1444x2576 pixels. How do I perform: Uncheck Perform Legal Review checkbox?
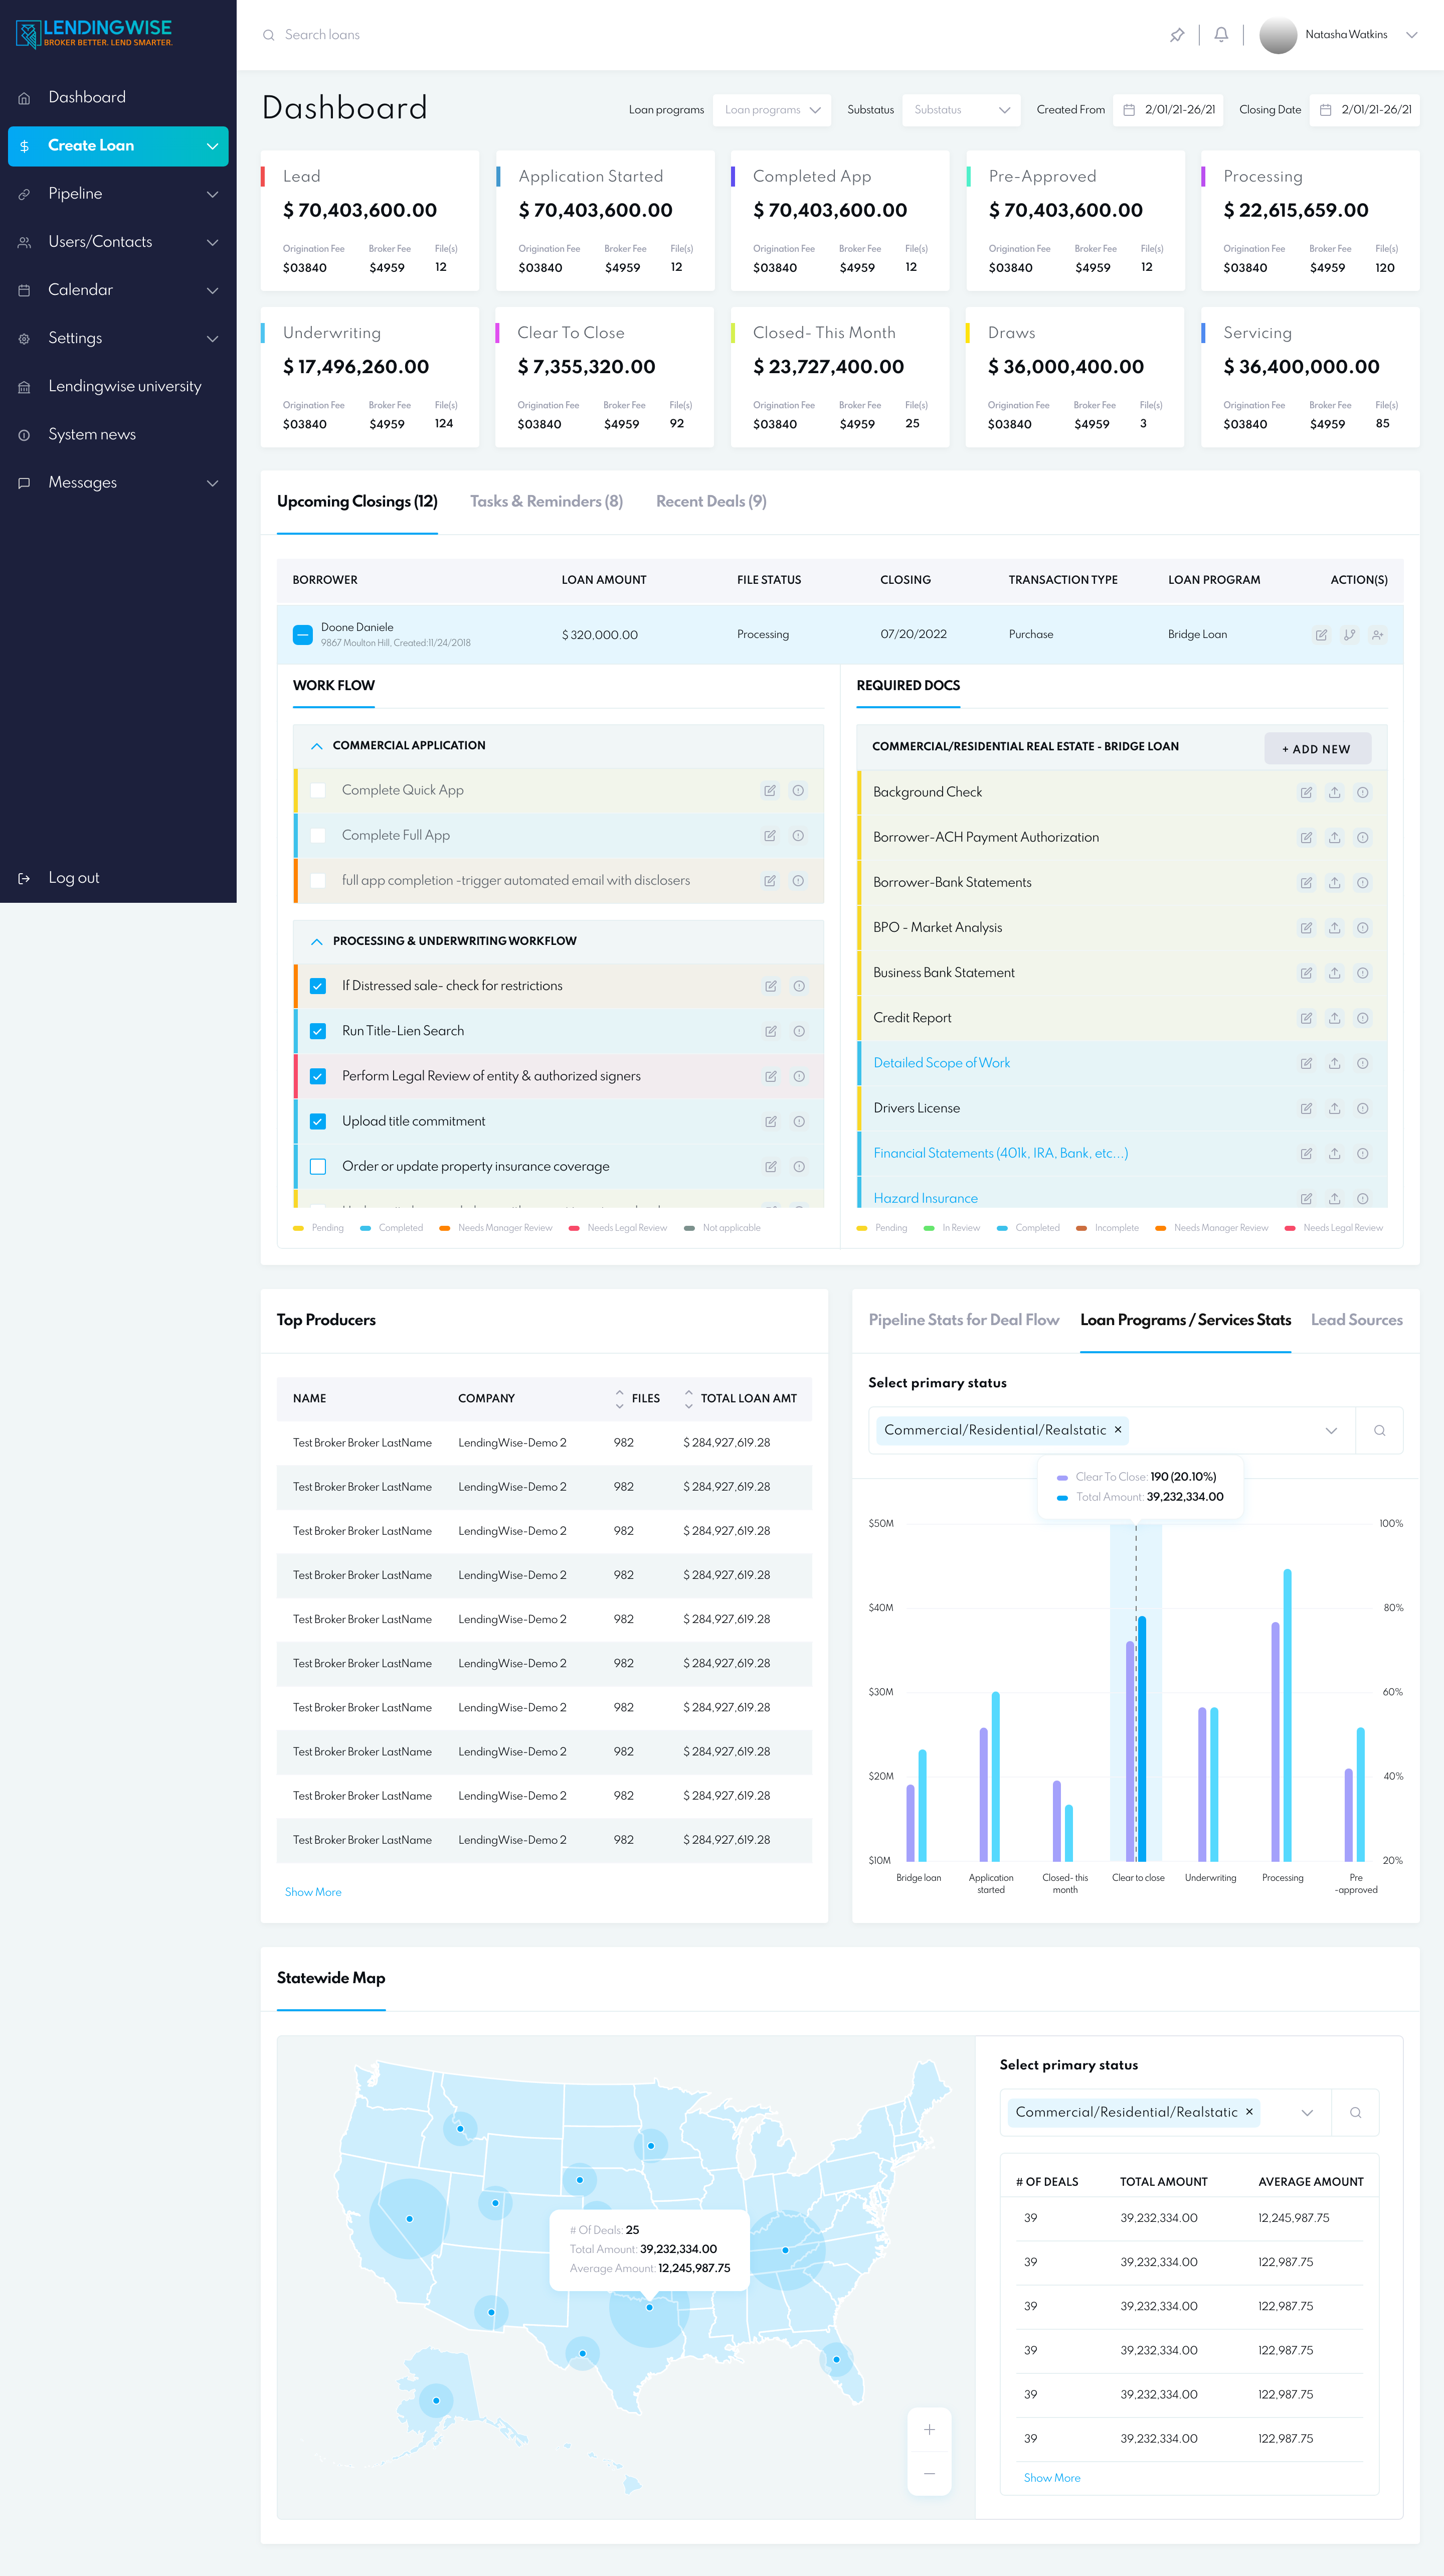[318, 1077]
